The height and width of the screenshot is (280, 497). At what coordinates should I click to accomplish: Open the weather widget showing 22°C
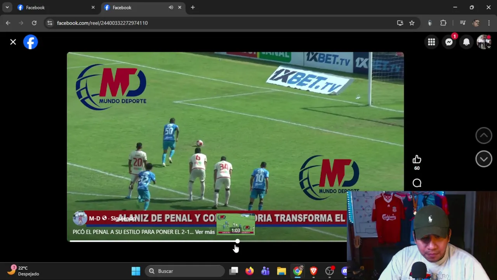[x=24, y=271]
